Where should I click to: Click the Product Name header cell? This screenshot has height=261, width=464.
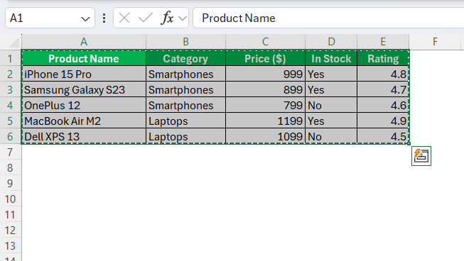click(84, 58)
